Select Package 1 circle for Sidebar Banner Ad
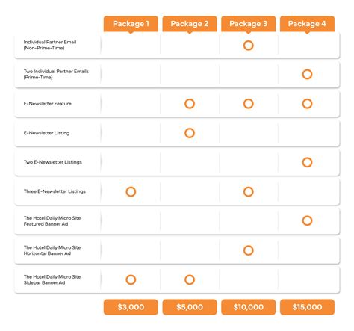The image size is (354, 331). point(131,279)
